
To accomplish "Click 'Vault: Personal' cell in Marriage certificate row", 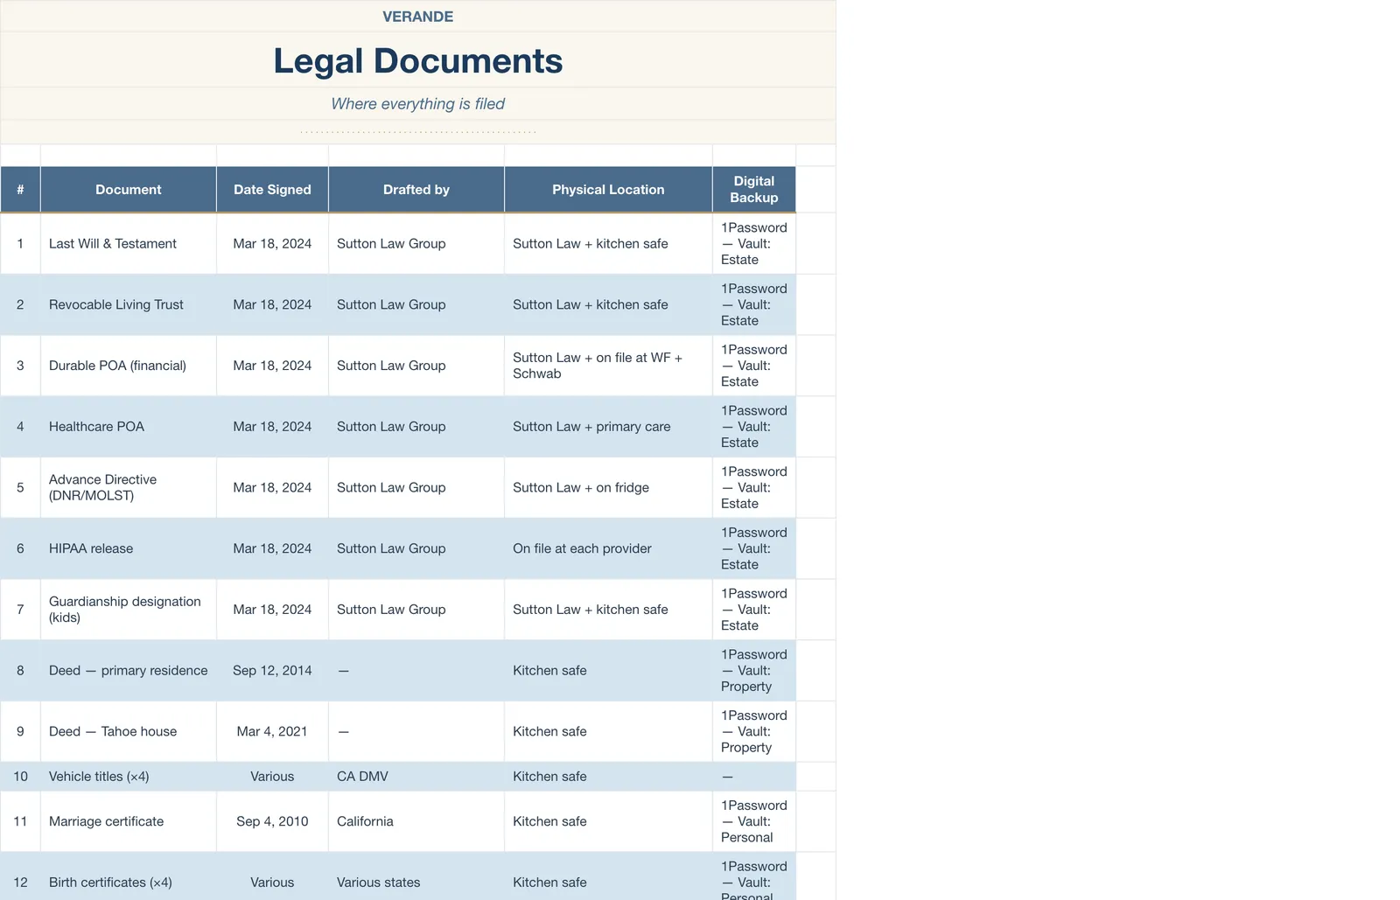I will tap(754, 821).
